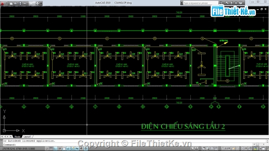Click the New drawing icon

click(11, 3)
